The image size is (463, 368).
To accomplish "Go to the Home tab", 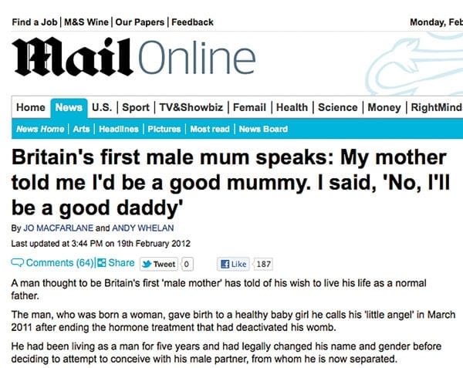I will [31, 108].
